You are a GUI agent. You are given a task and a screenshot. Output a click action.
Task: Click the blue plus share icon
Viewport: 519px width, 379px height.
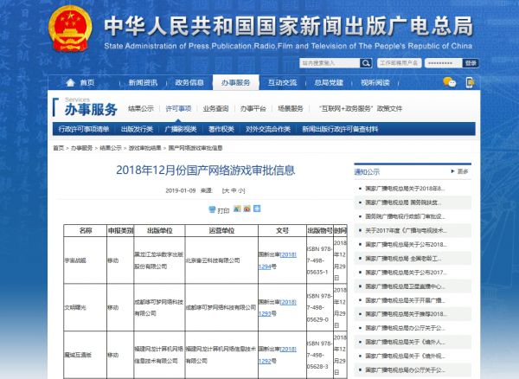tap(257, 209)
